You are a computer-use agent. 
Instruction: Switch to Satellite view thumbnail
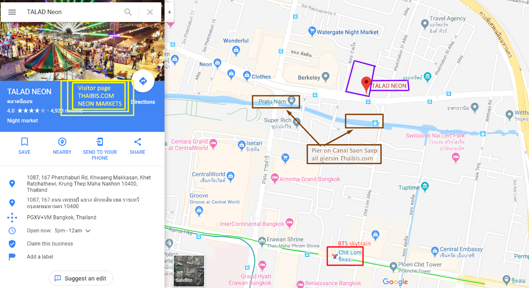tap(189, 271)
